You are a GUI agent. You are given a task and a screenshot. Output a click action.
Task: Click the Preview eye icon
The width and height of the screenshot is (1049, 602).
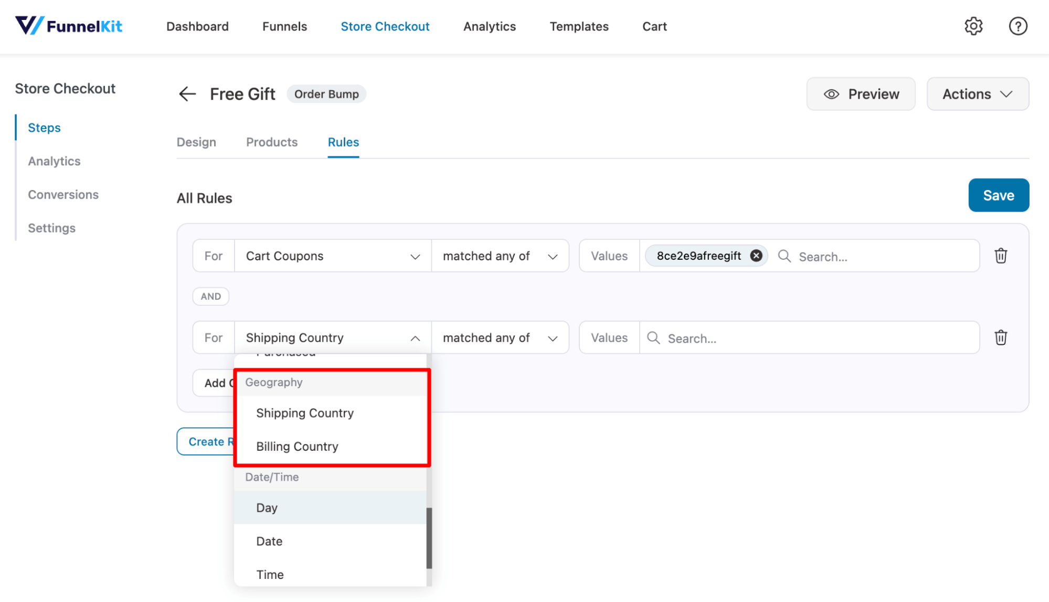click(832, 94)
